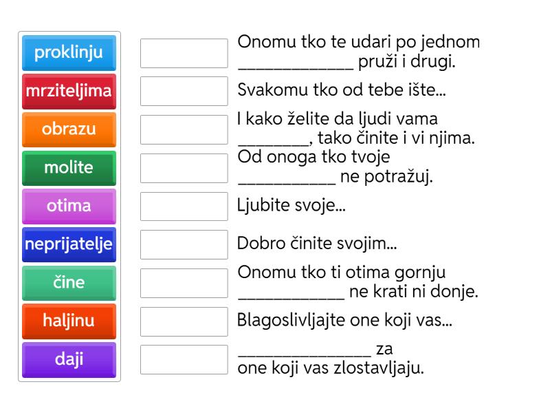Click the orange-red 'haljinu' tile
This screenshot has height=413, width=550.
tap(69, 321)
